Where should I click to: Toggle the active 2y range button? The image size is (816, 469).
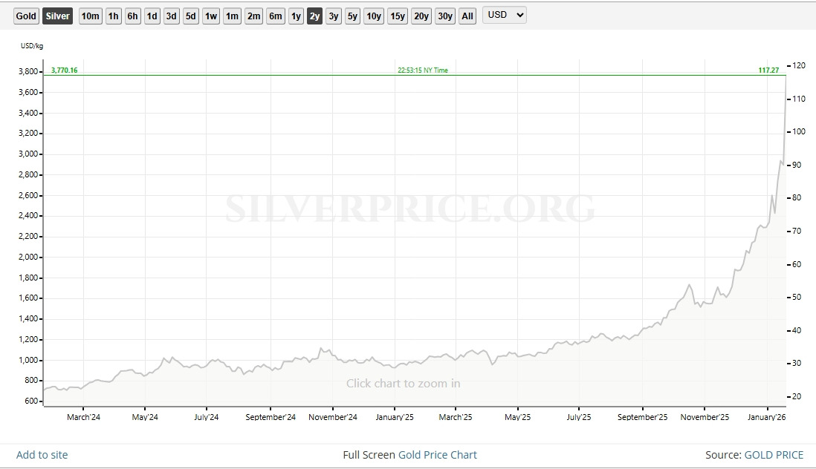(314, 16)
